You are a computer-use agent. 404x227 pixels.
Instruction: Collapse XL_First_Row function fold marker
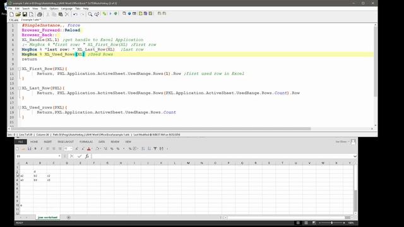pos(20,69)
